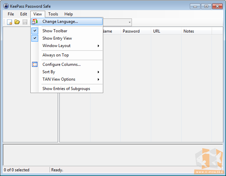Click the KeePass lock icon in title bar
This screenshot has height=176, width=226.
click(6, 6)
